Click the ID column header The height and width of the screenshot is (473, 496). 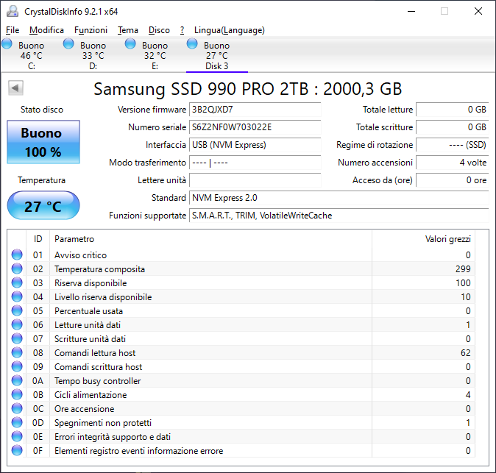coord(38,239)
